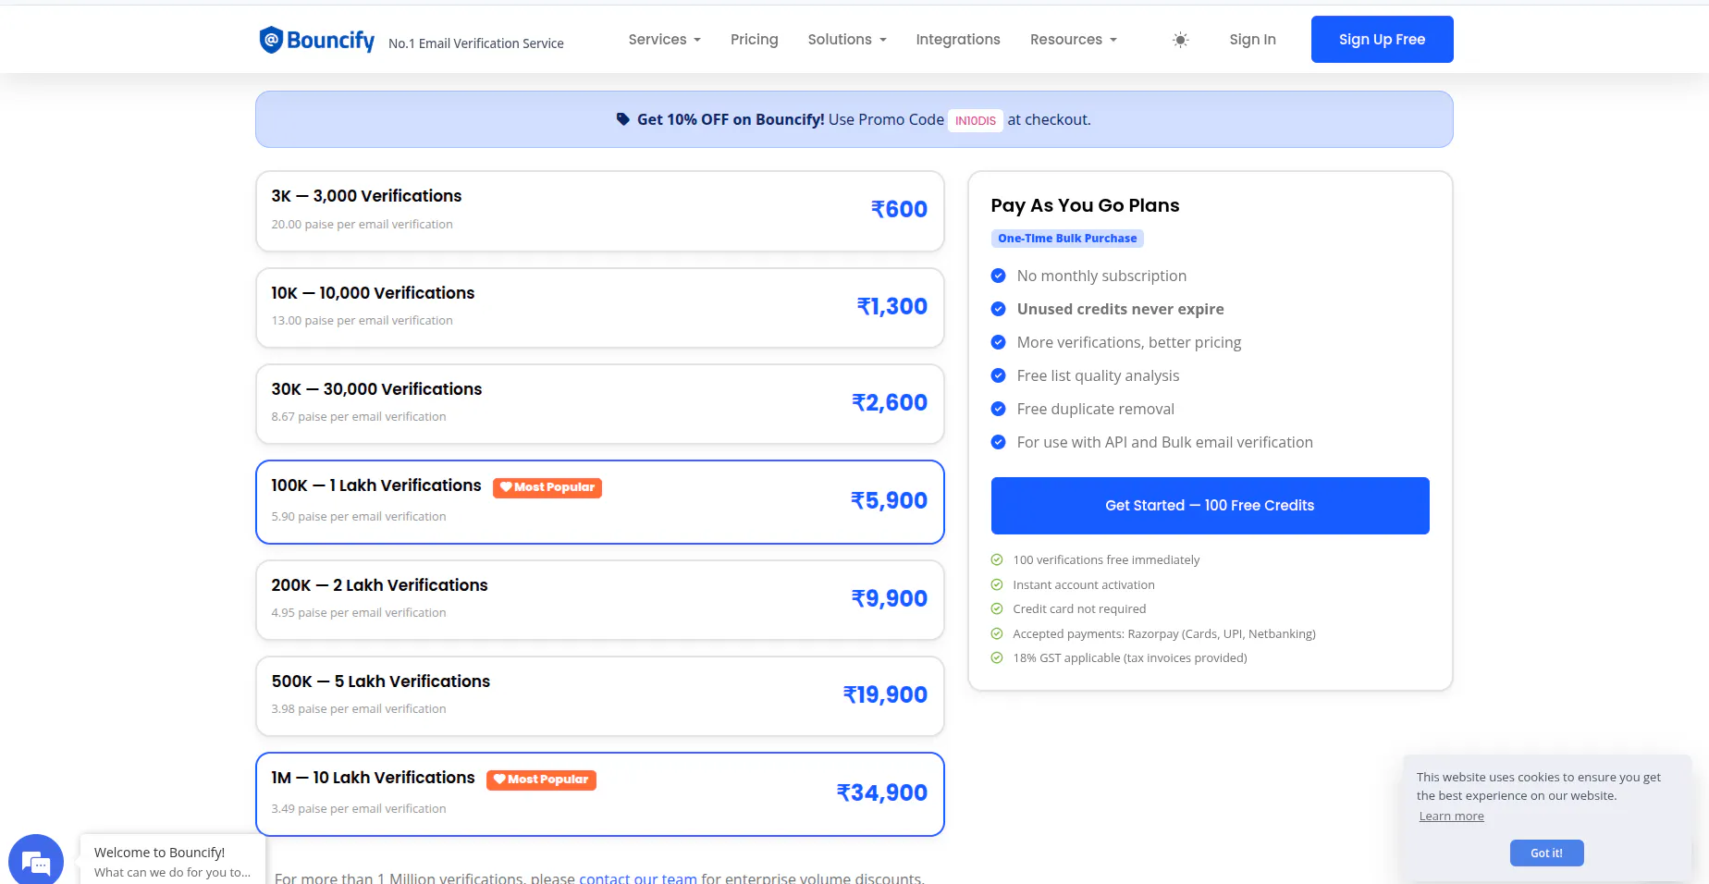Expand the Solutions dropdown menu
The image size is (1709, 884).
(847, 40)
